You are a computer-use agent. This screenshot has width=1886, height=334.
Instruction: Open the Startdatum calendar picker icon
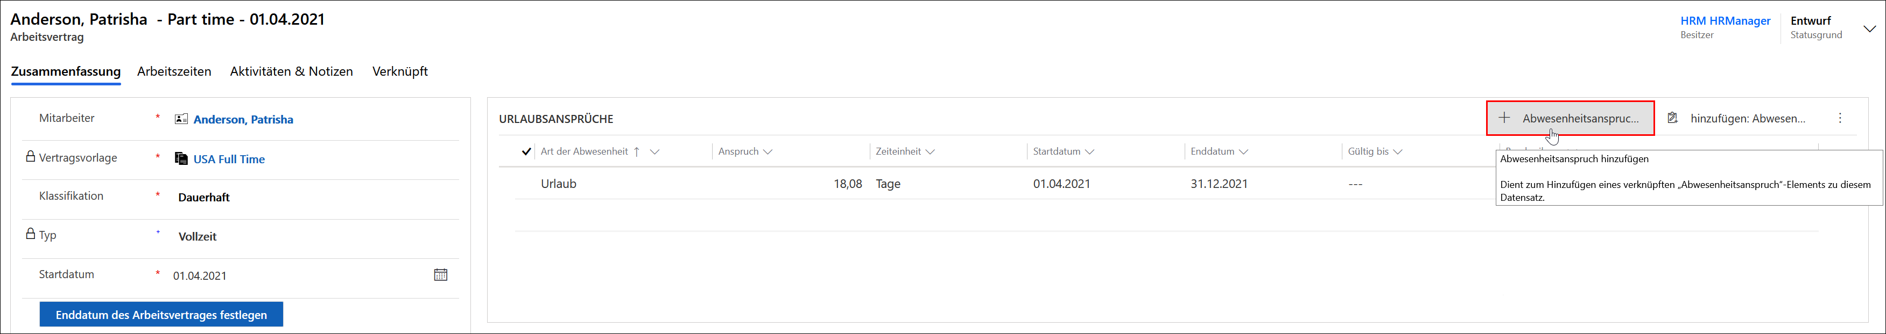[441, 275]
